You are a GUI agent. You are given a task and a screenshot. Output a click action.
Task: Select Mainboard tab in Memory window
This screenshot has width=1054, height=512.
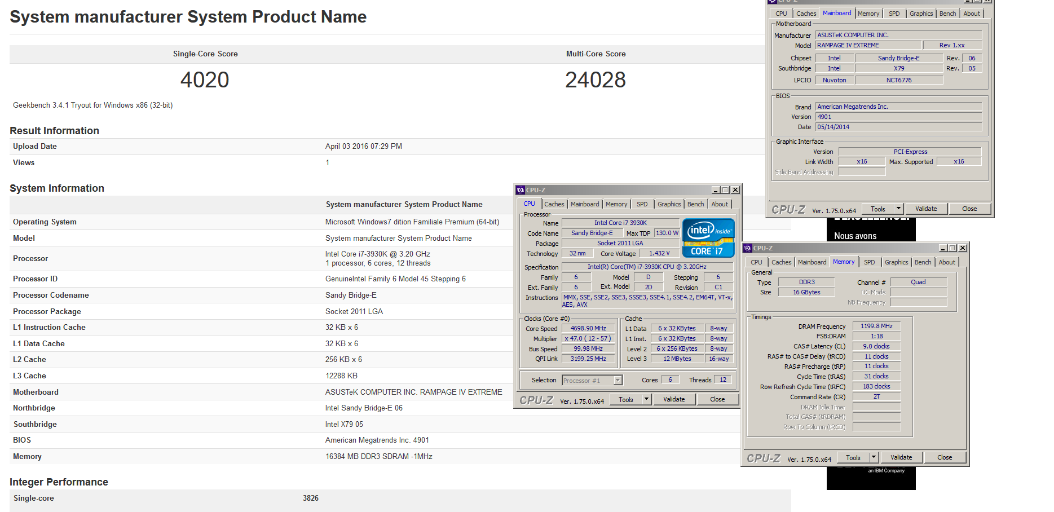click(x=812, y=262)
